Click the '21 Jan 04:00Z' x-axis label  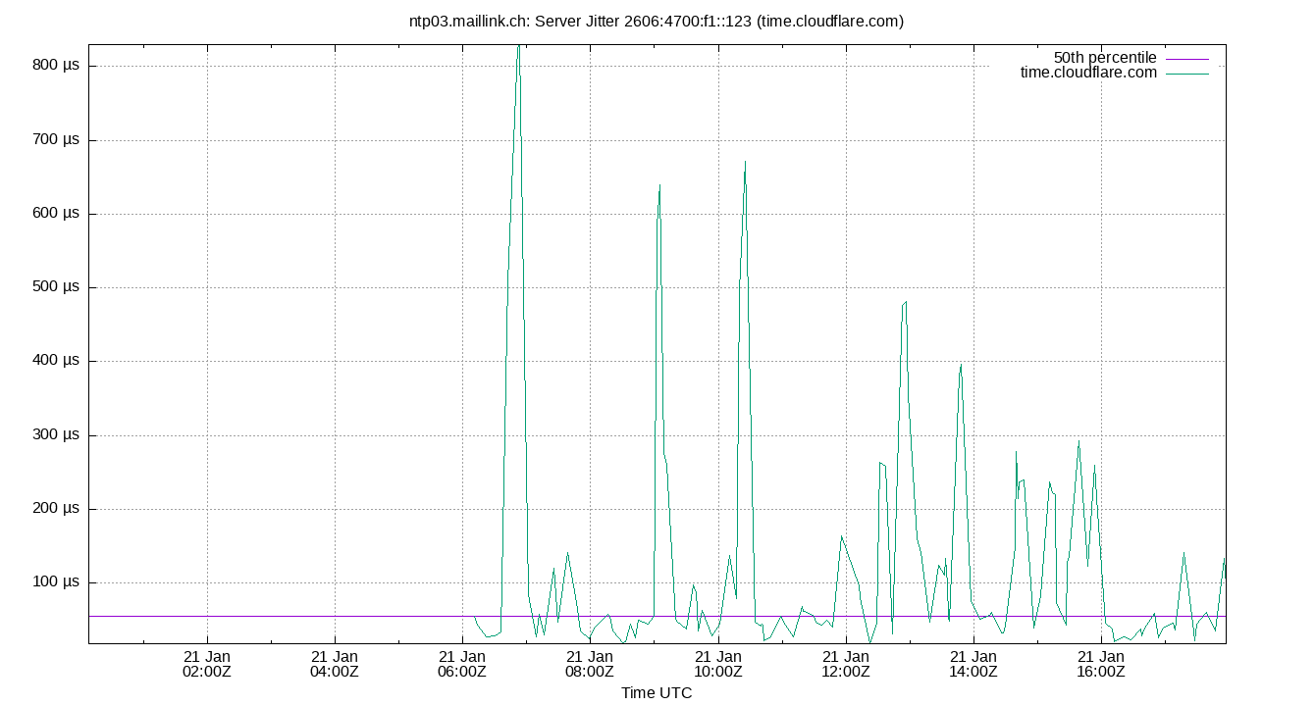[335, 664]
